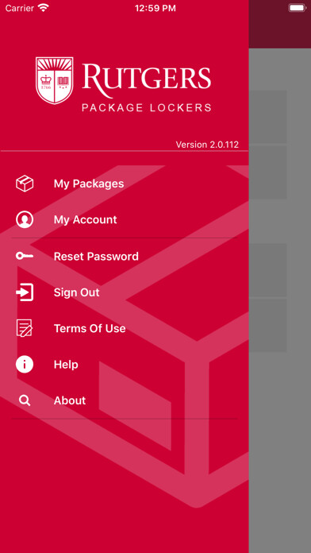
Task: Choose Reset Password option
Action: point(96,256)
